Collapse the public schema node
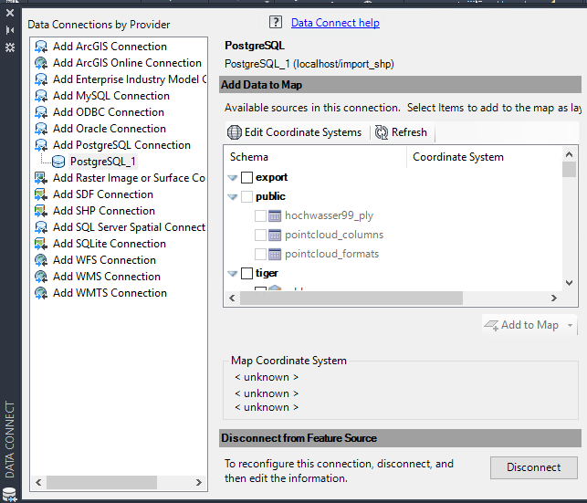 click(233, 197)
